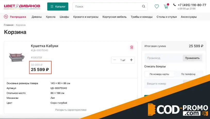Follow the Главная breadcrumb link

click(x=9, y=25)
